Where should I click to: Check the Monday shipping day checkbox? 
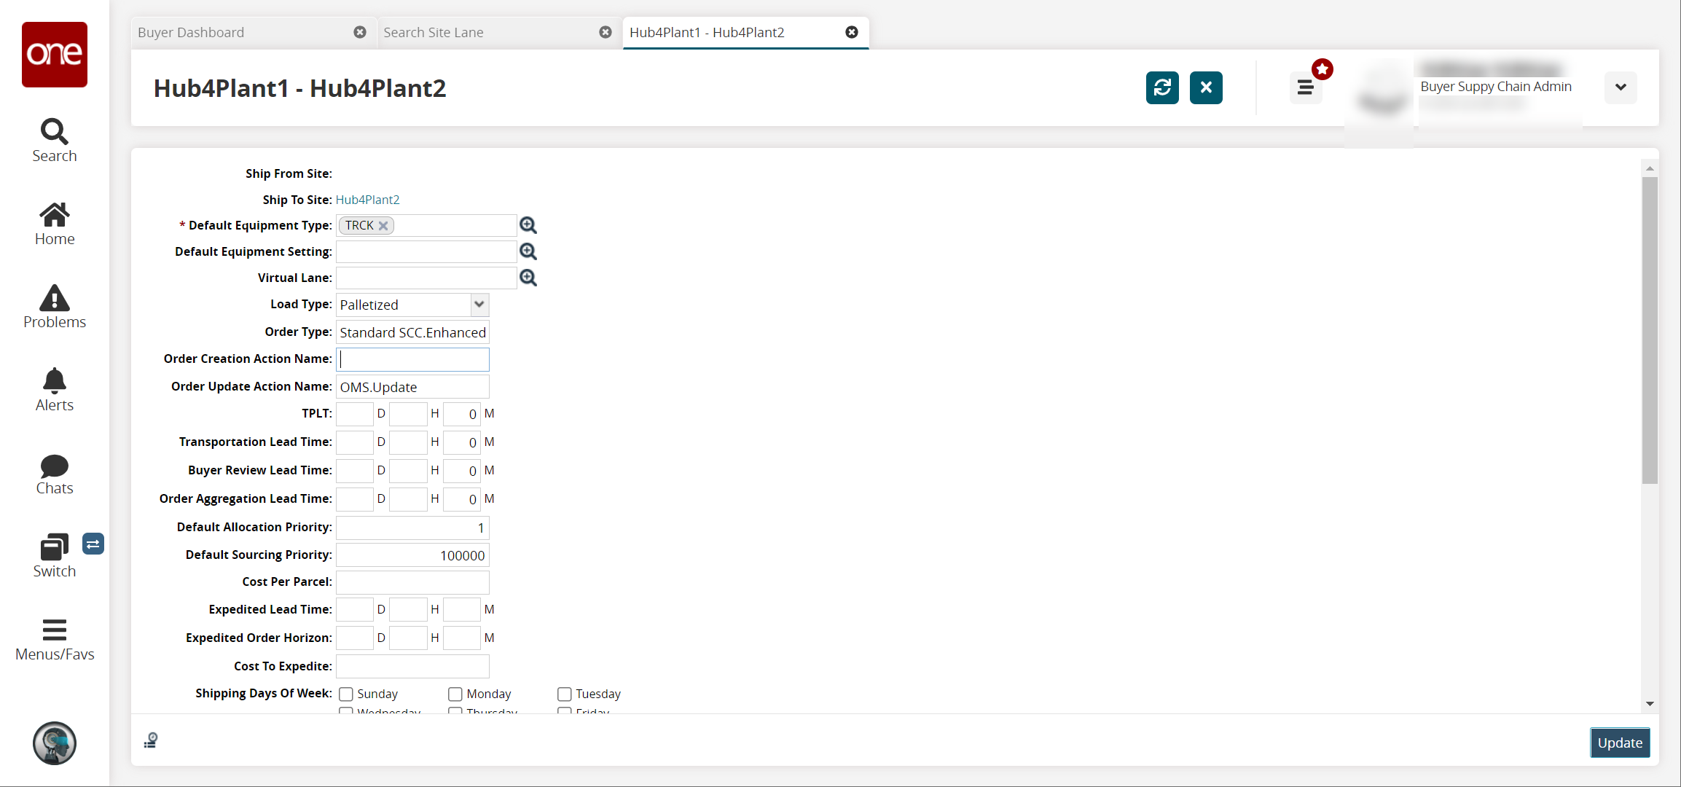tap(455, 694)
